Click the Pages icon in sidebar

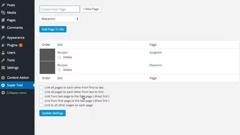coord(3,20)
